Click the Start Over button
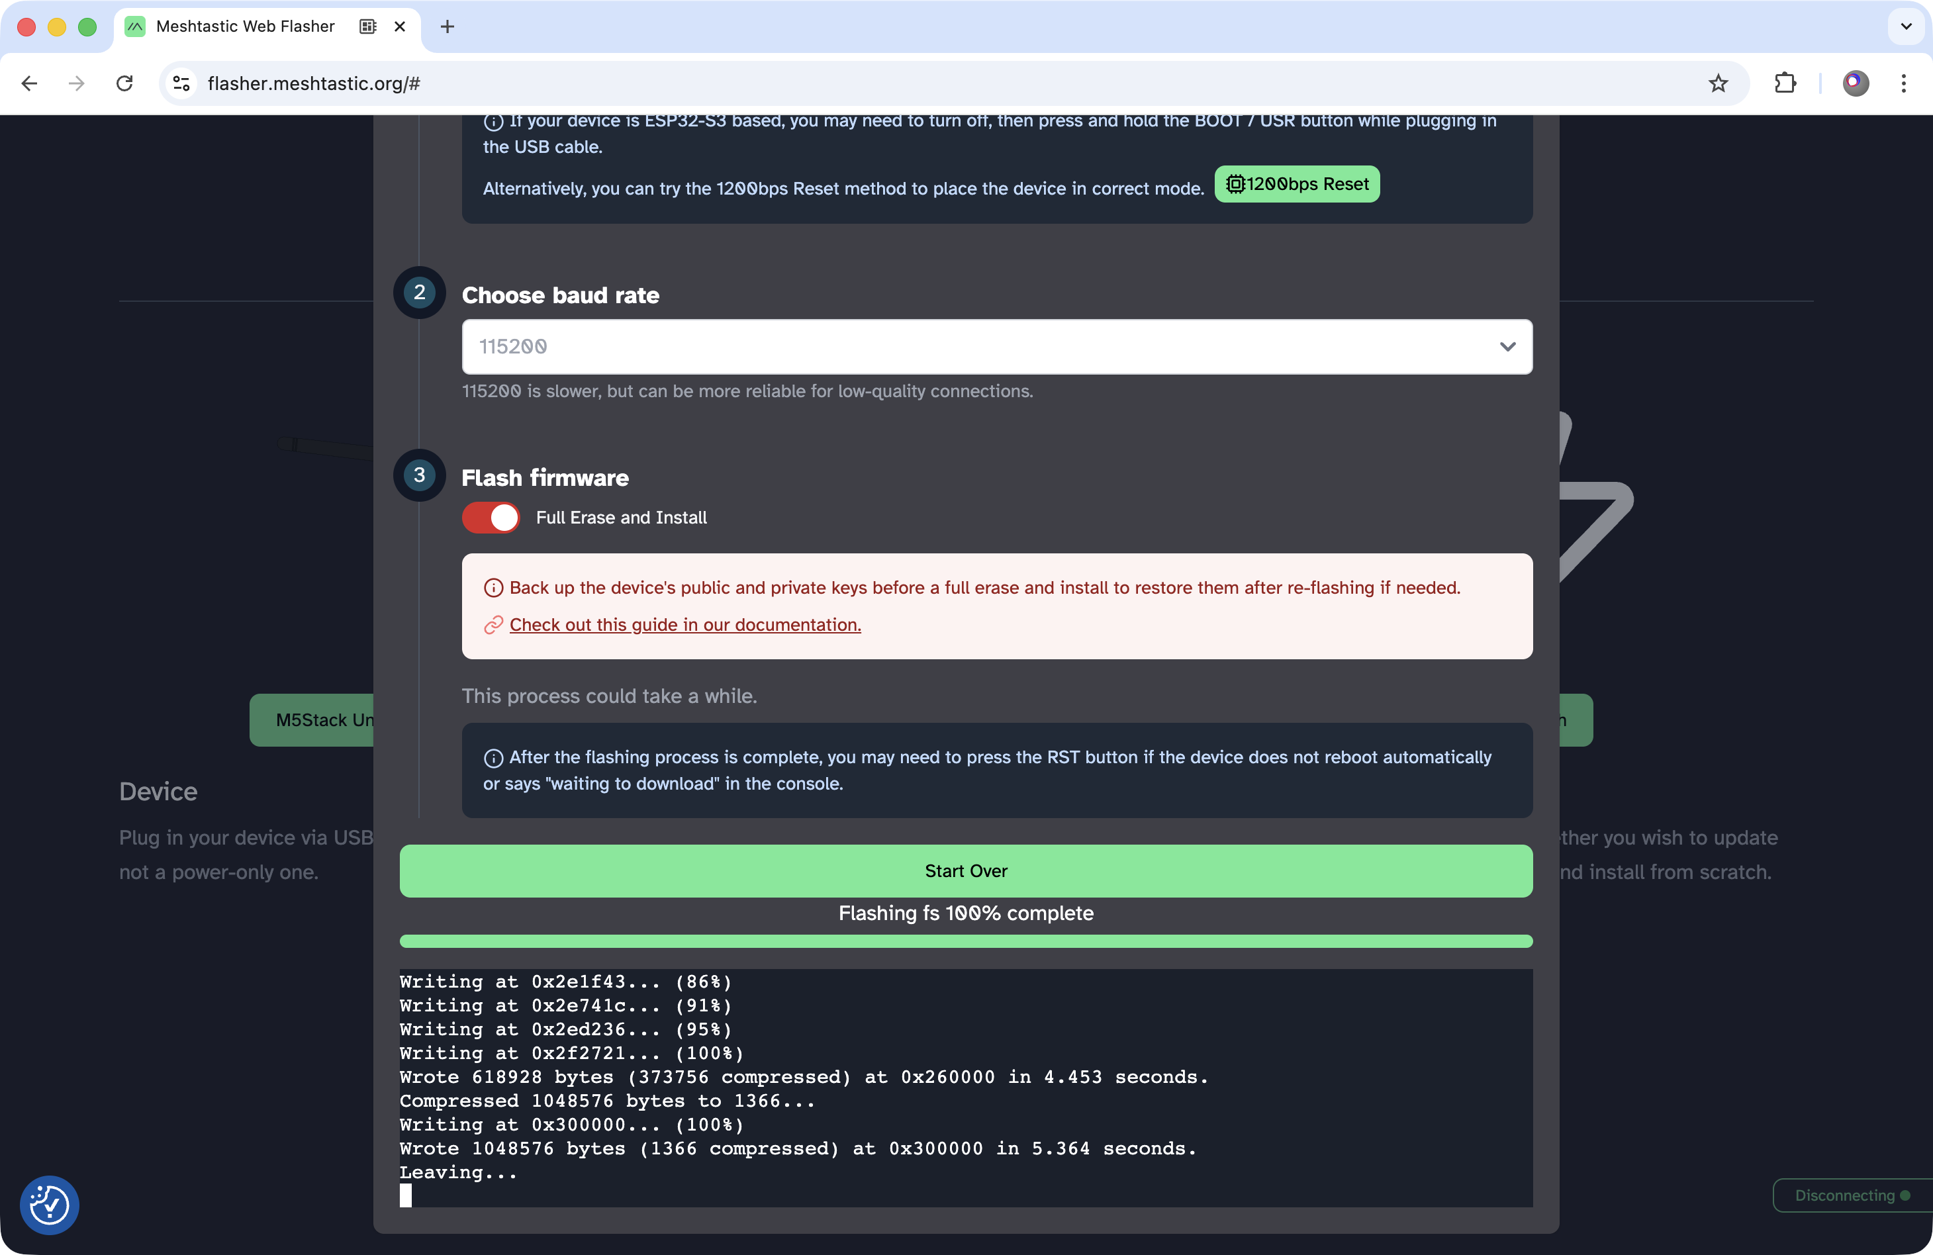Screen dimensions: 1933x1255 (x=966, y=871)
